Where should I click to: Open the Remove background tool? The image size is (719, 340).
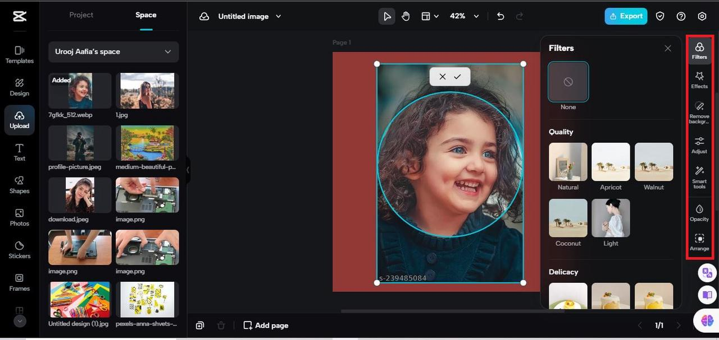point(699,112)
